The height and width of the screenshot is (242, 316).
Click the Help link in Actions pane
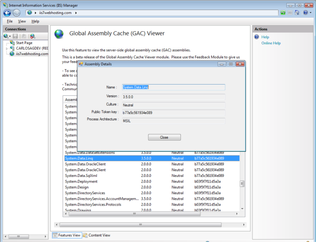(265, 37)
